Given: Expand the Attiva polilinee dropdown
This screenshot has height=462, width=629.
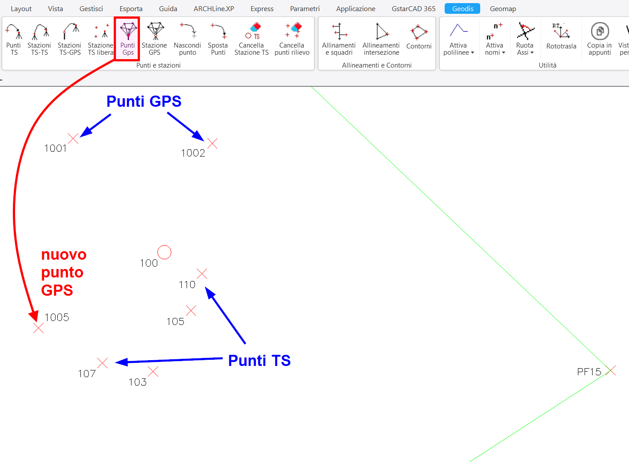Looking at the screenshot, I should [458, 49].
